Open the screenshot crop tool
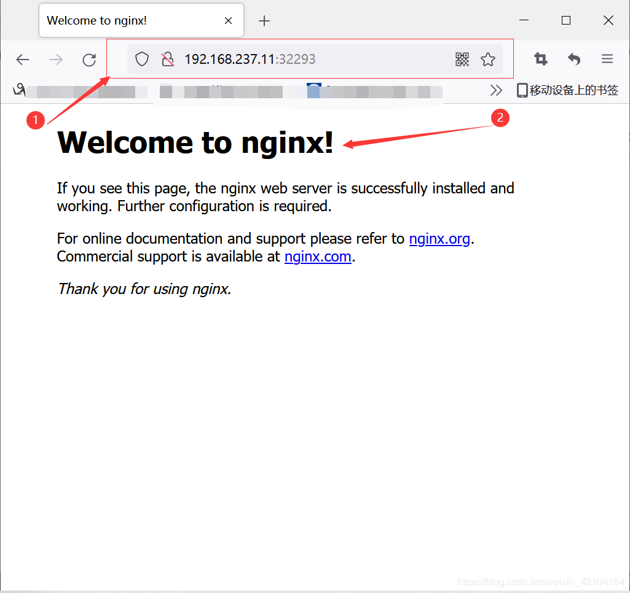The image size is (630, 593). [541, 60]
